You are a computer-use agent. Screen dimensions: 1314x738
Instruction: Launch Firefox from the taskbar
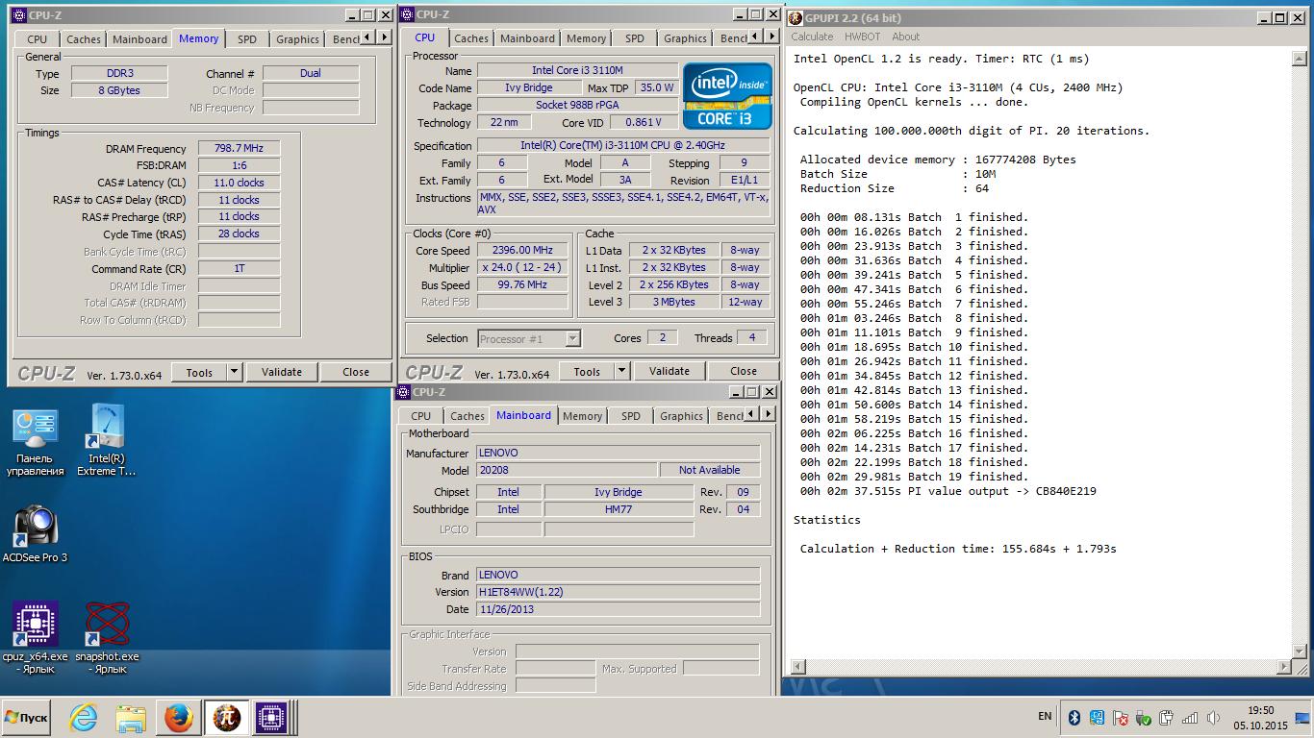pos(178,718)
